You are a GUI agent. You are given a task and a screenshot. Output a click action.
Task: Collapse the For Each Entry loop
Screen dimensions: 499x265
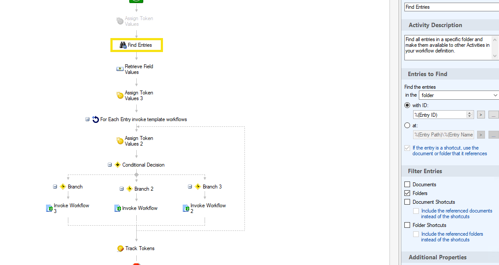[x=87, y=119]
